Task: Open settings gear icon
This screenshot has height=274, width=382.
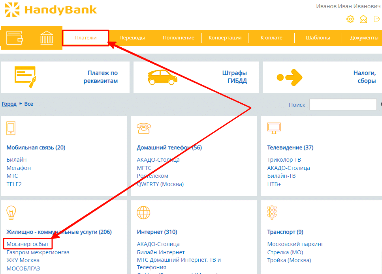Action: click(x=350, y=19)
